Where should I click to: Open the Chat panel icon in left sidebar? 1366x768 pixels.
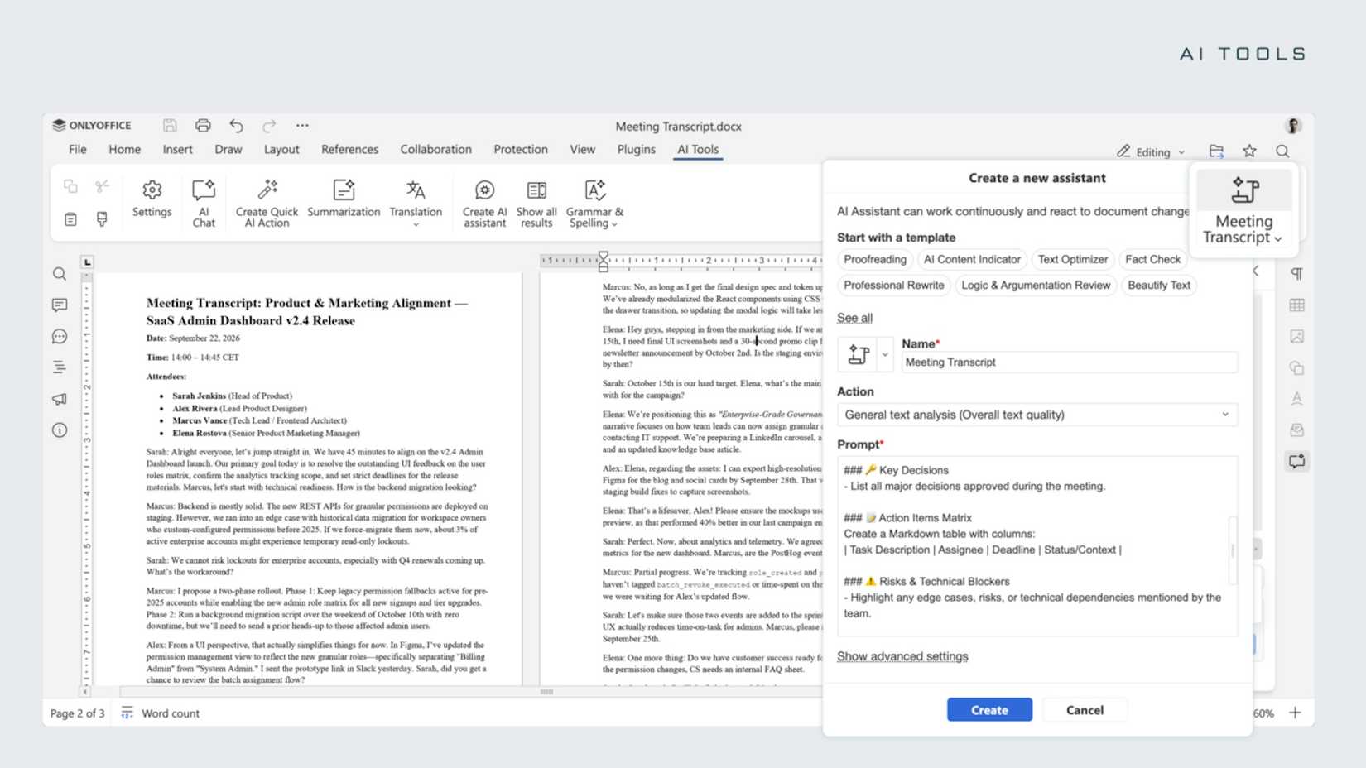tap(60, 337)
